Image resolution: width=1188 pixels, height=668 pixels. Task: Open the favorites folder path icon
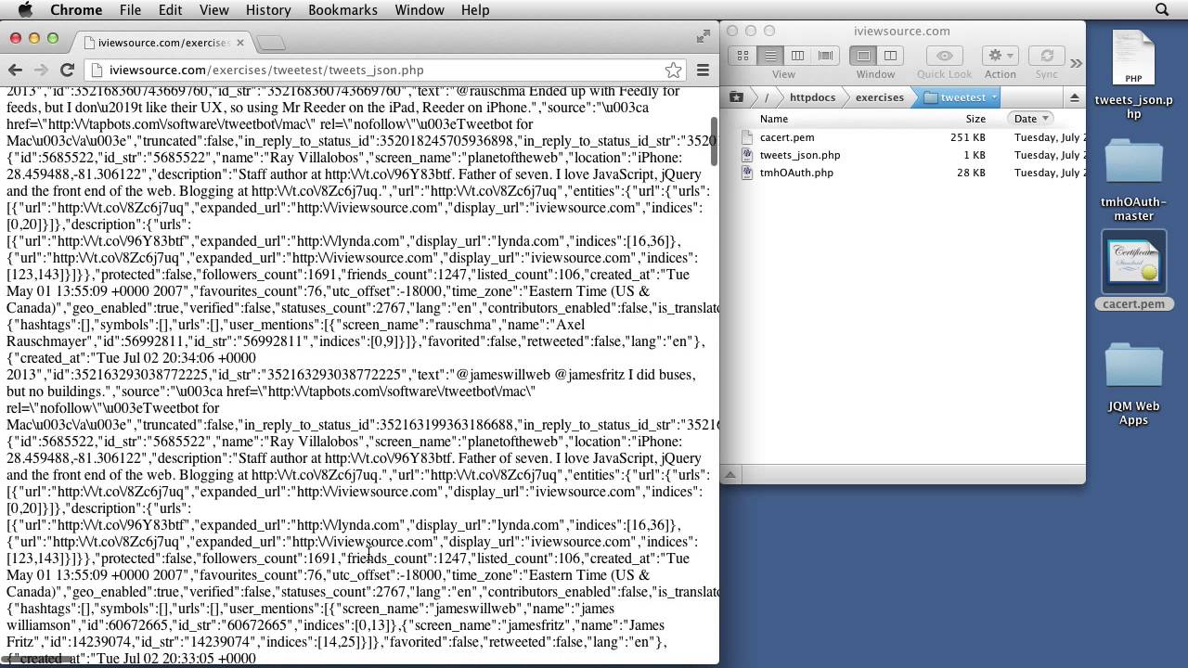click(736, 97)
